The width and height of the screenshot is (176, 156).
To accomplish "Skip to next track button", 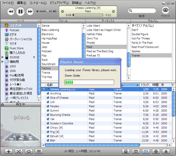I will tap(30, 11).
